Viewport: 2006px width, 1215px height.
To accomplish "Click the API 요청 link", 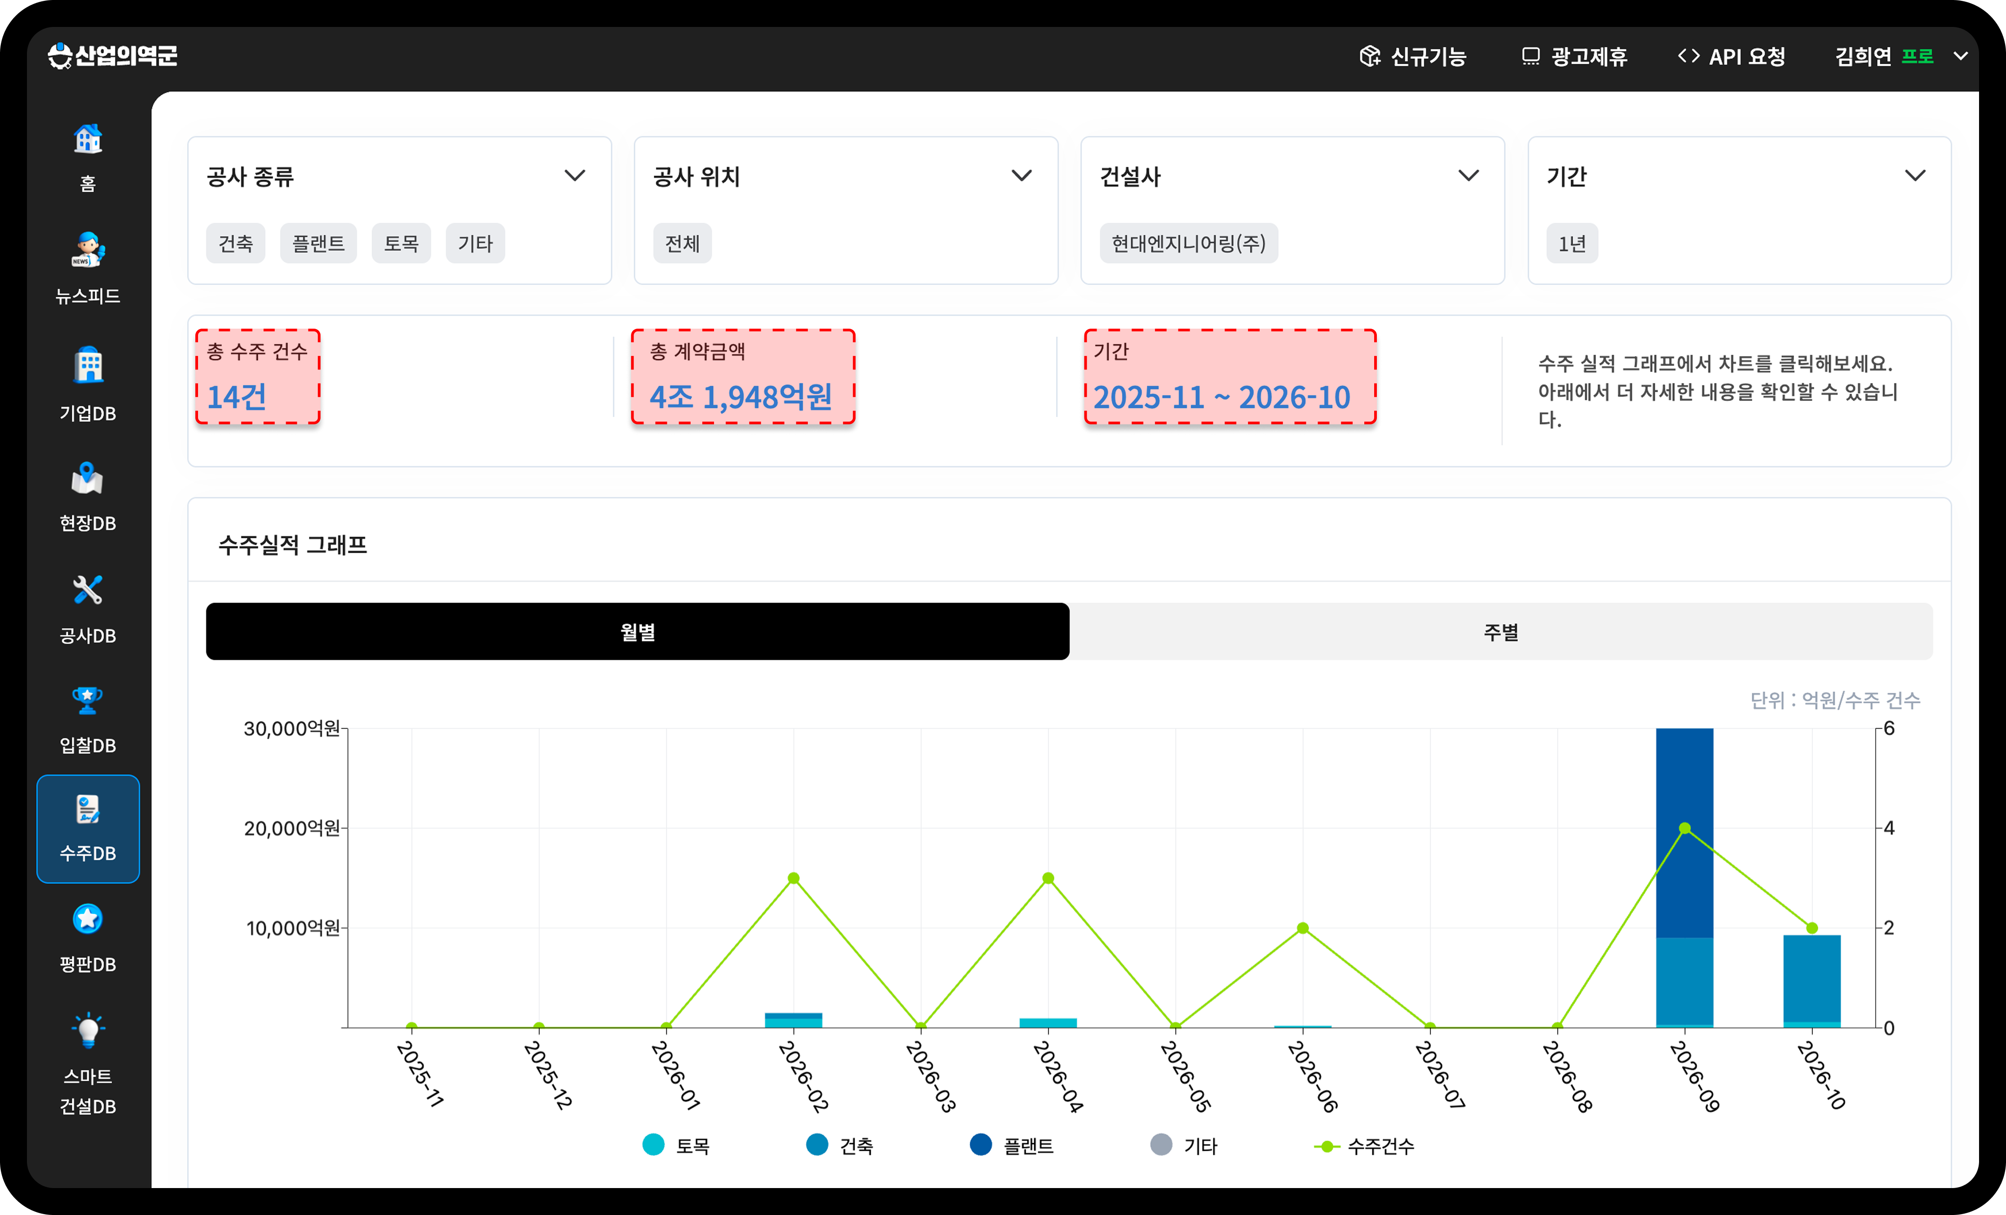I will pyautogui.click(x=1732, y=56).
